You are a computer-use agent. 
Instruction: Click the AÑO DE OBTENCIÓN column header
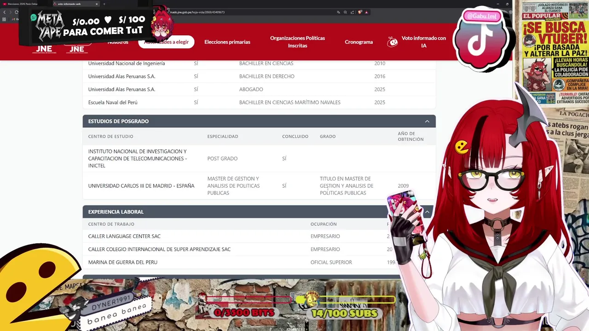pyautogui.click(x=410, y=137)
